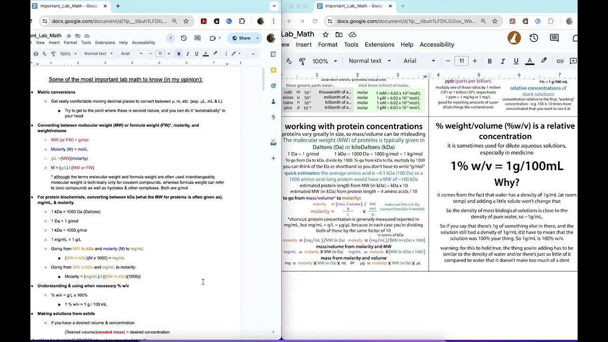Open Arial font dropdown in left window

point(132,54)
